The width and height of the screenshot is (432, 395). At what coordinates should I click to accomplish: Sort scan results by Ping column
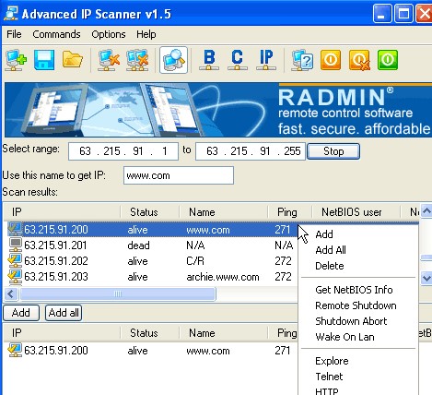(x=290, y=212)
